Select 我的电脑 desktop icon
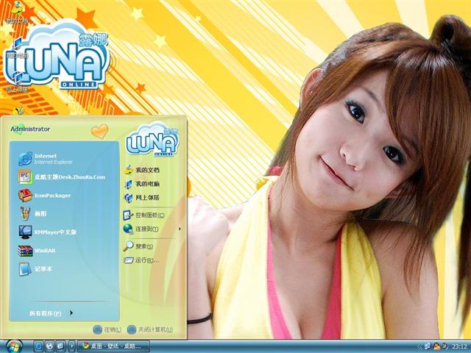The width and height of the screenshot is (471, 353). (17, 47)
